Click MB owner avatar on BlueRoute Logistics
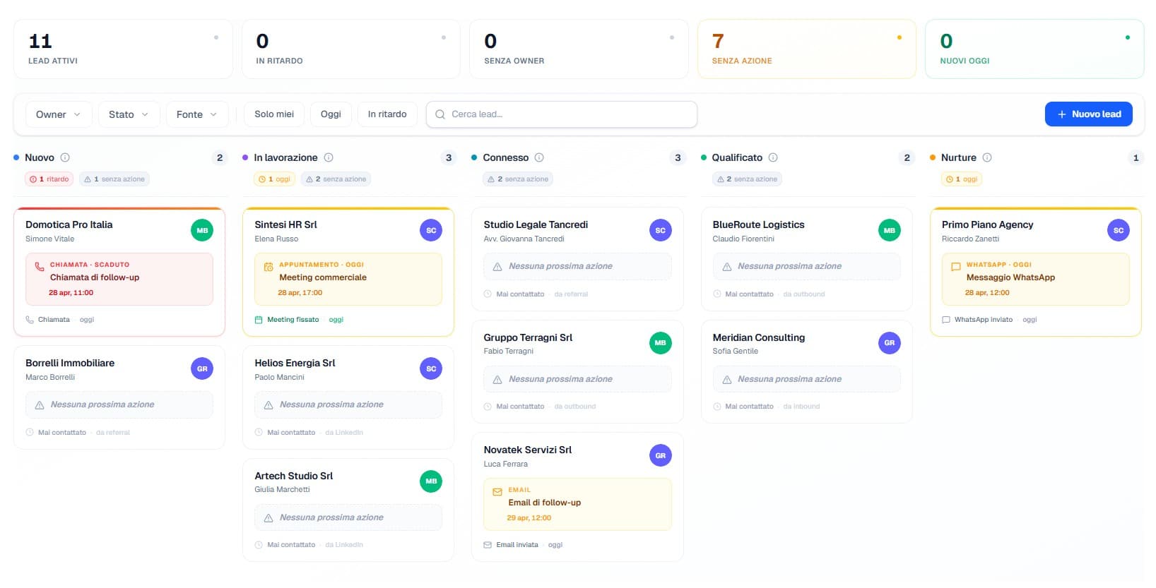The width and height of the screenshot is (1156, 588). click(x=889, y=230)
